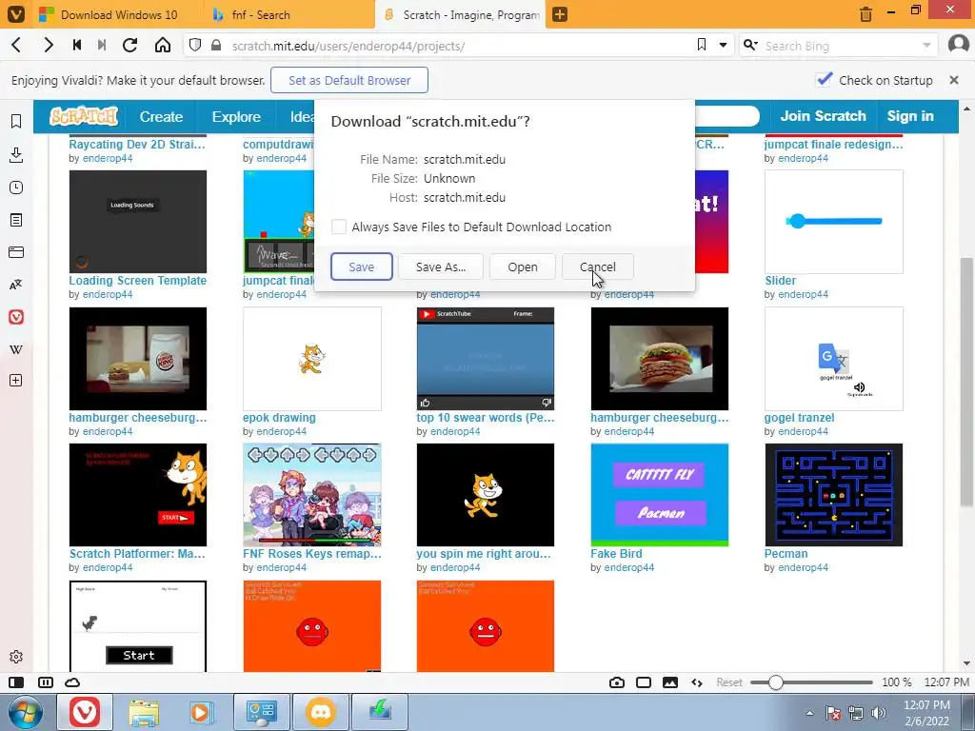Image resolution: width=975 pixels, height=731 pixels.
Task: Reset the page zoom level
Action: pyautogui.click(x=728, y=682)
